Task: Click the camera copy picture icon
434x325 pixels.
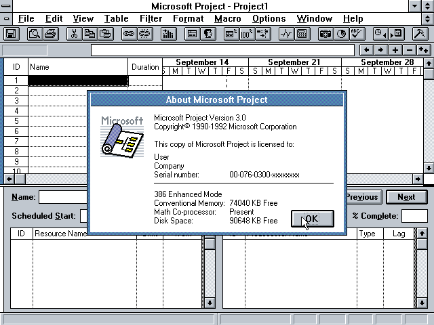Action: click(325, 33)
